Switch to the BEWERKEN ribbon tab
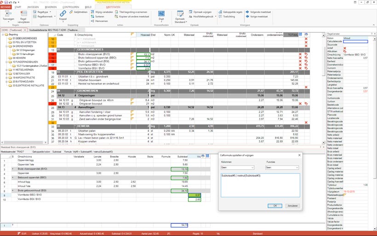Image resolution: width=377 pixels, height=236 pixels. (51, 7)
